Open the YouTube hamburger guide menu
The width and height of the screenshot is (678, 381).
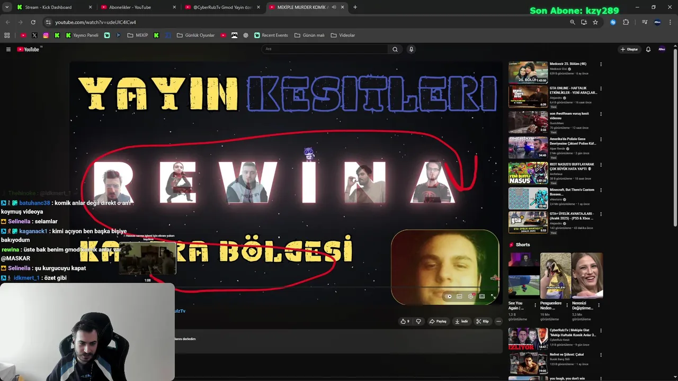tap(8, 49)
